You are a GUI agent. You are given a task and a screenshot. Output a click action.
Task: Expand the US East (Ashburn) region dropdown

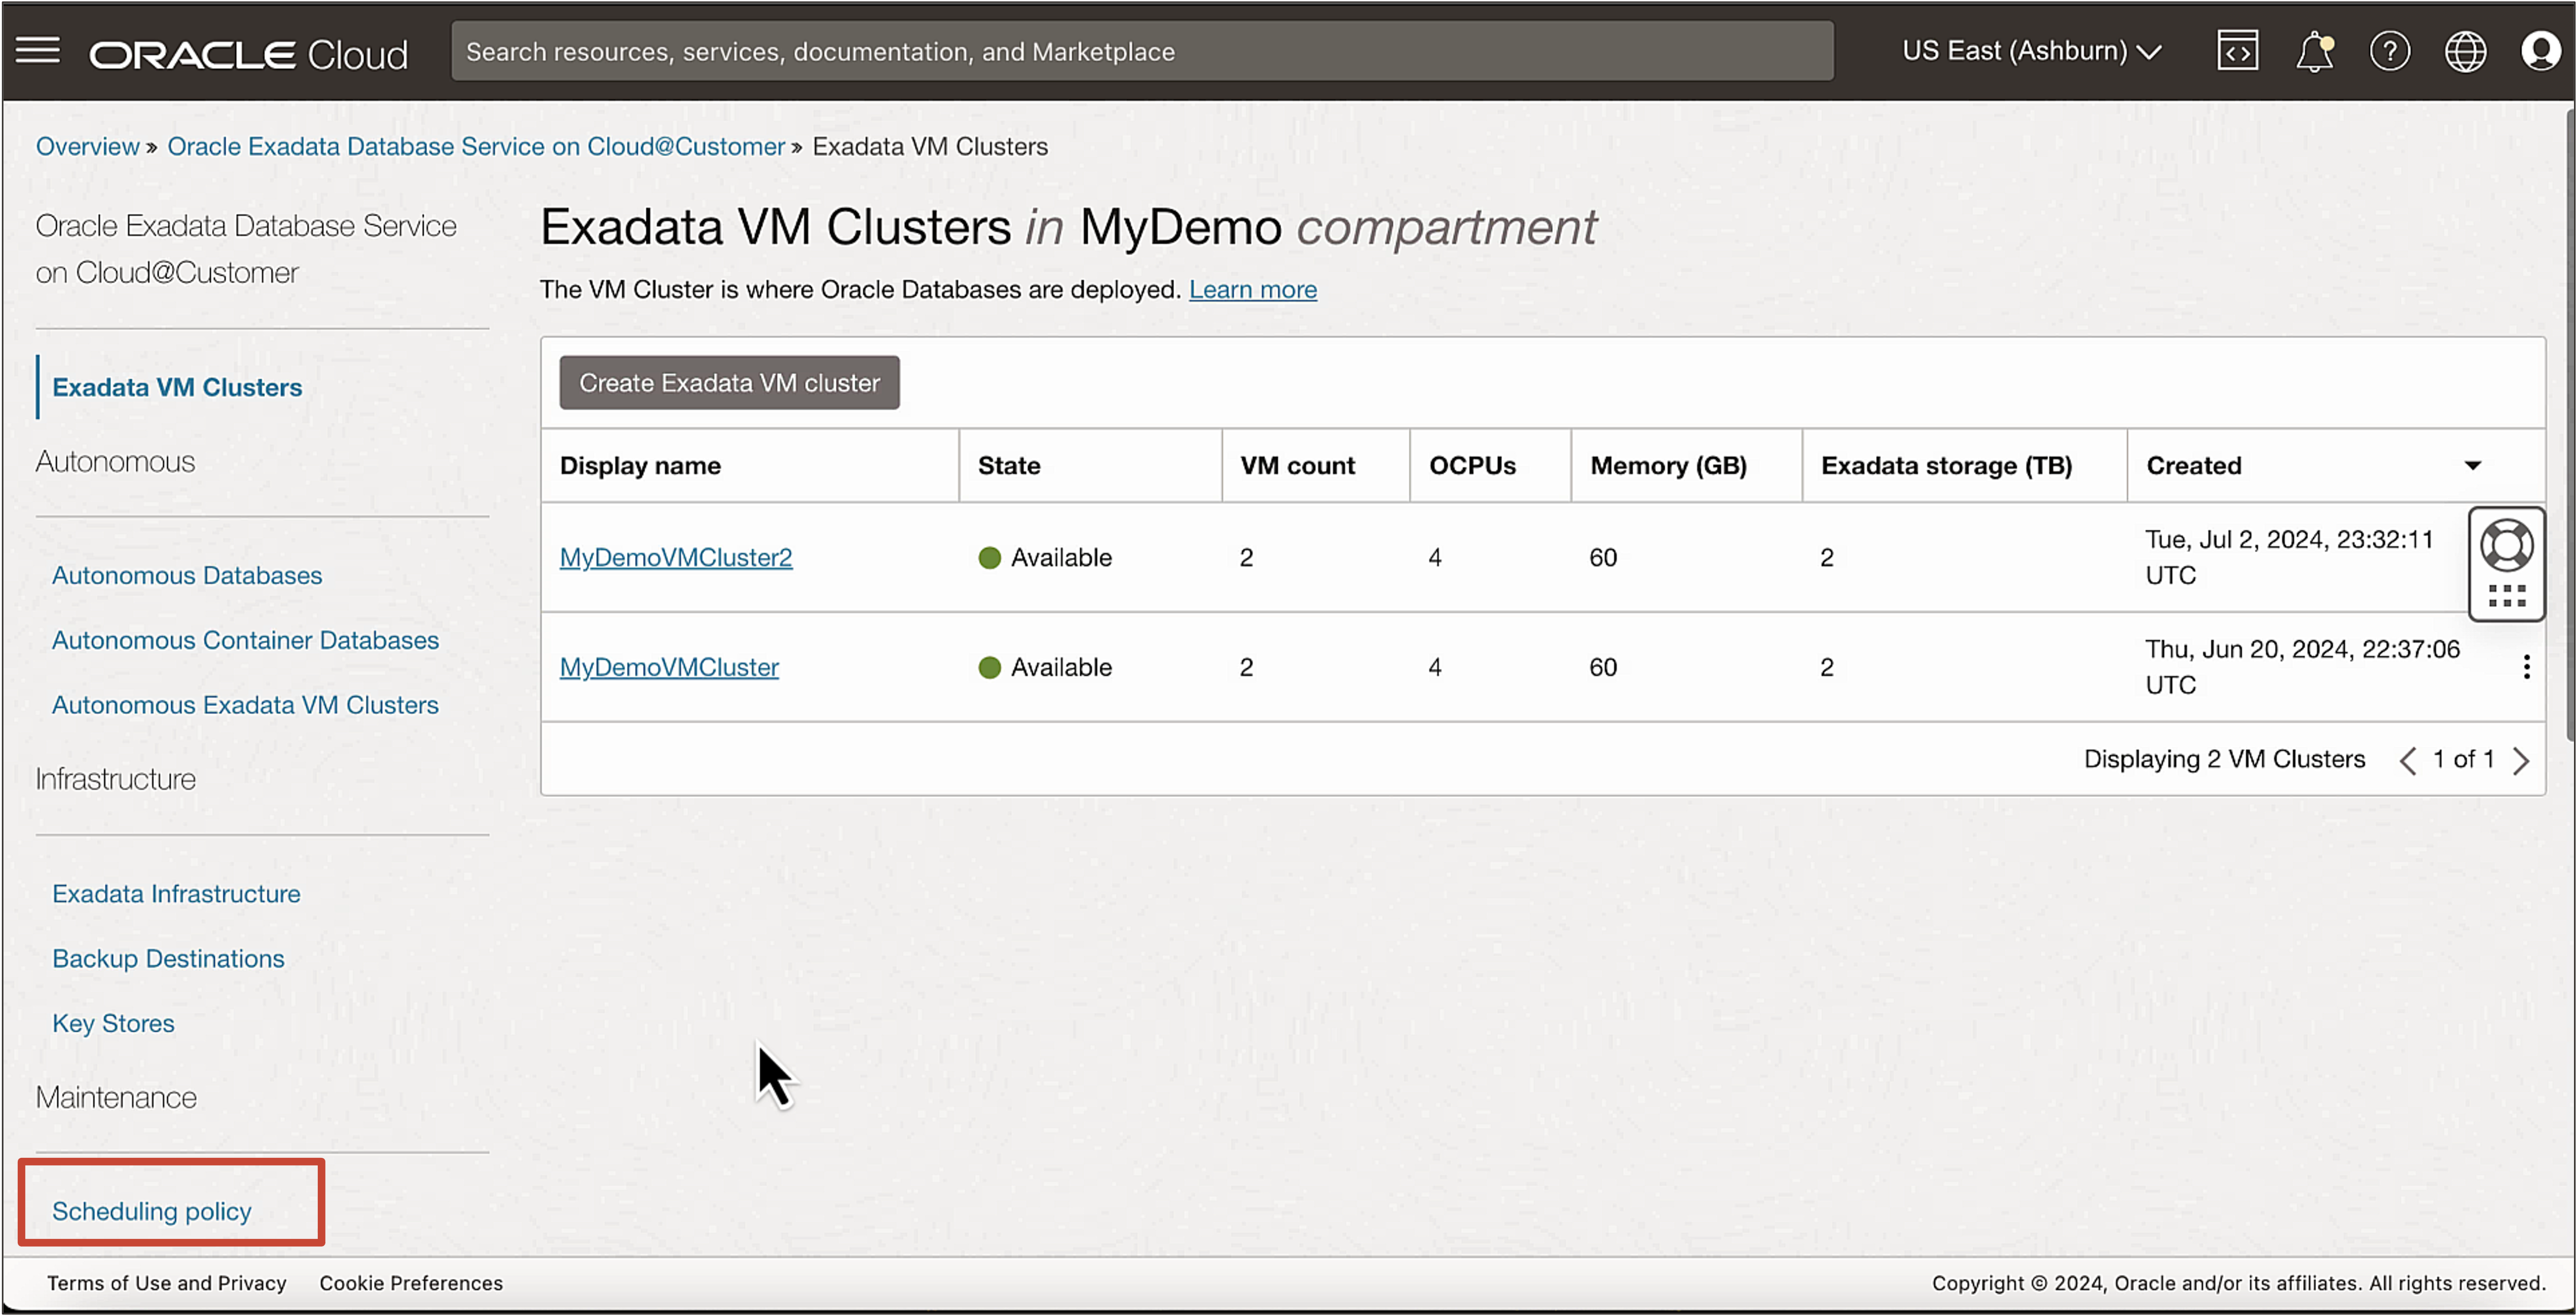[x=2031, y=51]
